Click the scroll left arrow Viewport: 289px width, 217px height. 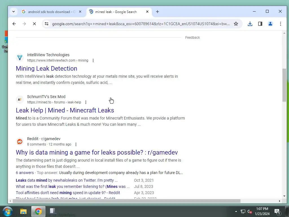tap(10, 201)
